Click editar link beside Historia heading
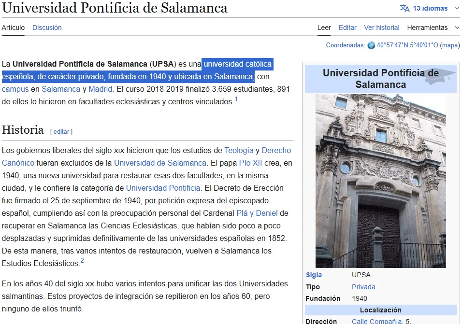Viewport: 462px width, 324px height. click(x=61, y=131)
